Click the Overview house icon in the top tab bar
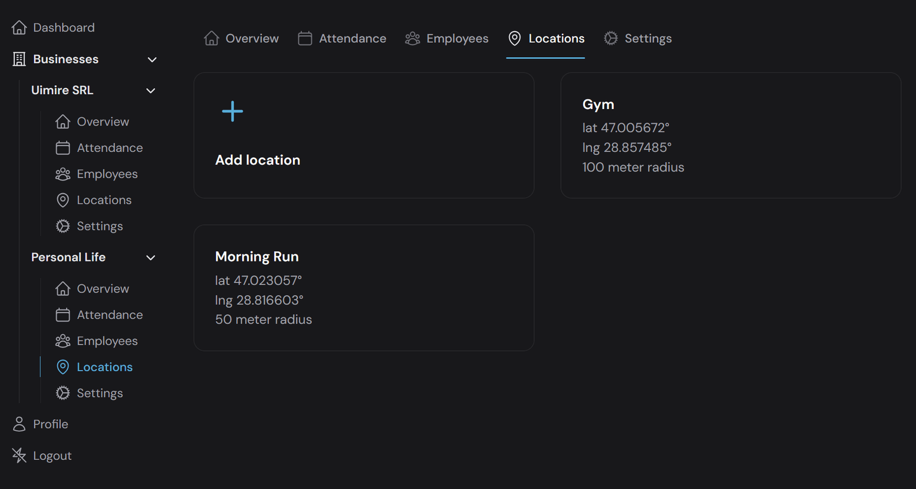The width and height of the screenshot is (916, 489). (x=211, y=38)
